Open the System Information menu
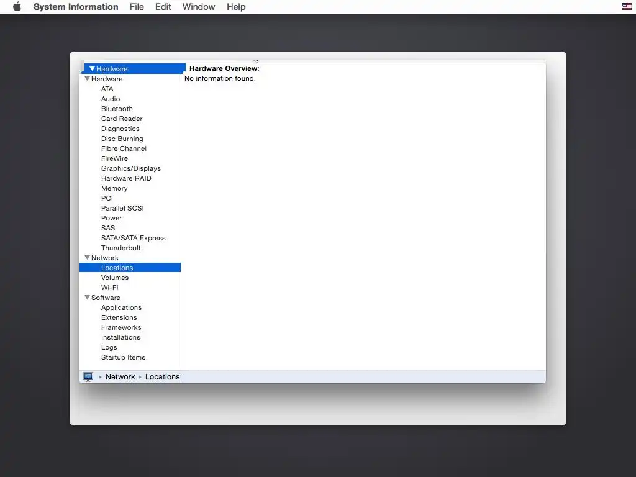Viewport: 636px width, 477px height. [x=76, y=7]
